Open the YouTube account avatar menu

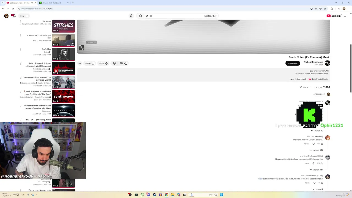[6, 16]
